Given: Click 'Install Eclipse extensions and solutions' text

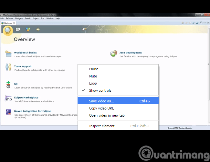Looking at the screenshot, I should click(x=34, y=101).
